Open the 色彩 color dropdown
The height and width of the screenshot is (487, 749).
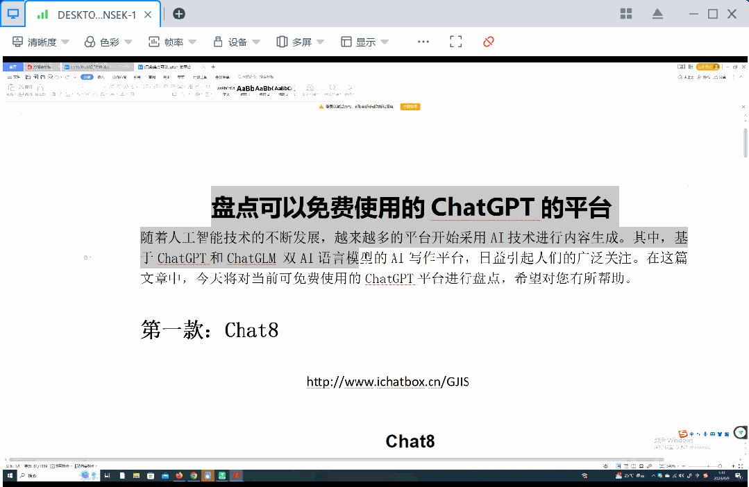pyautogui.click(x=108, y=42)
